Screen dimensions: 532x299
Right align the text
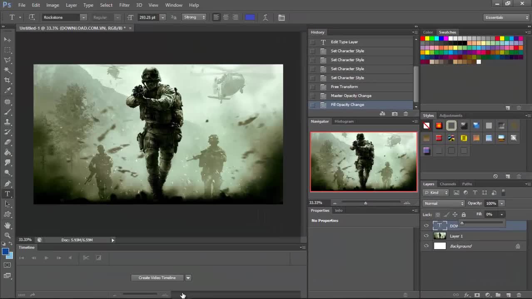pos(235,17)
